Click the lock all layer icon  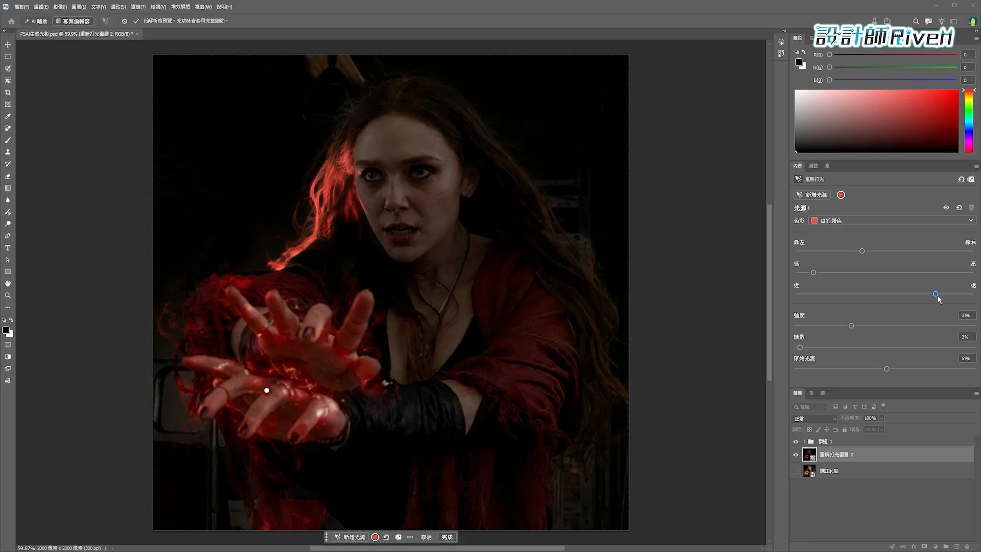[x=845, y=430]
